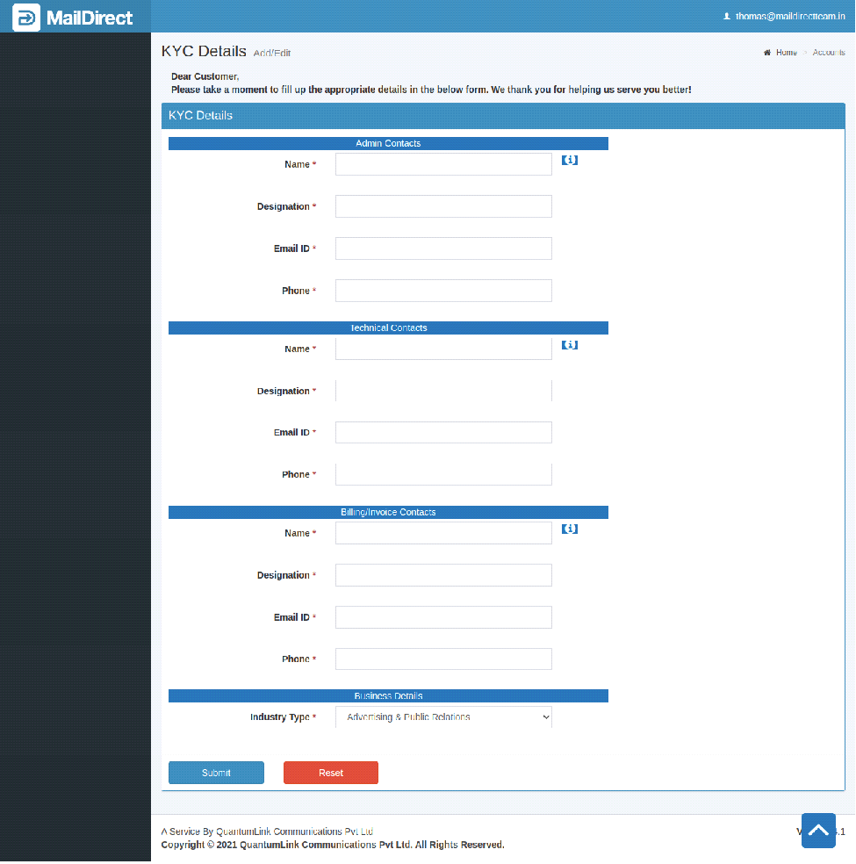856x864 pixels.
Task: Open the Industry Type dropdown
Action: pos(443,717)
